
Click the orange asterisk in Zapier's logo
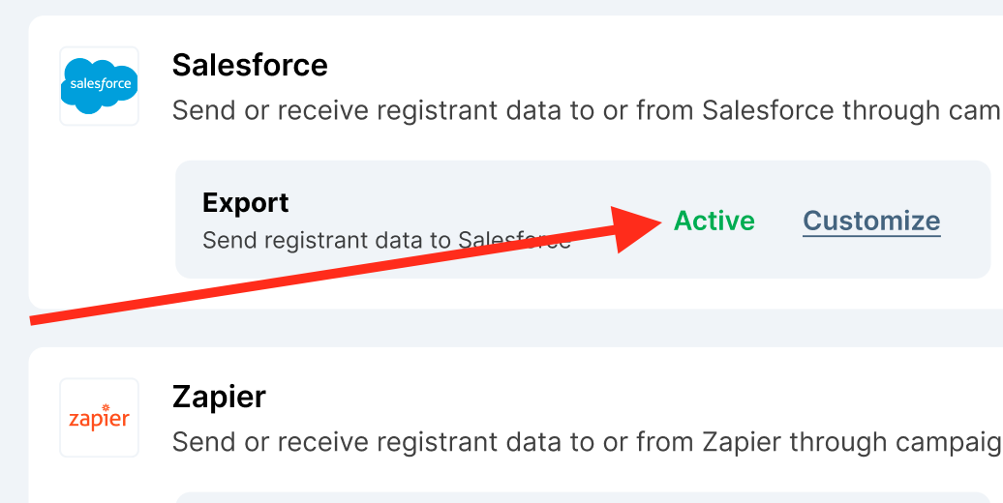click(106, 407)
